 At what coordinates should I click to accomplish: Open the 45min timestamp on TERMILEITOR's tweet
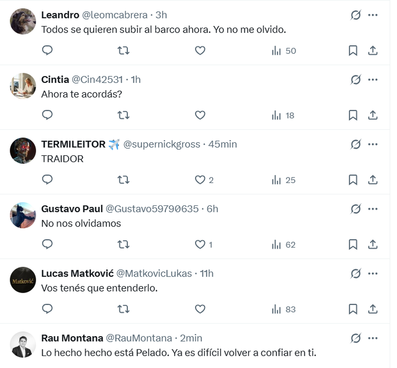(x=222, y=144)
